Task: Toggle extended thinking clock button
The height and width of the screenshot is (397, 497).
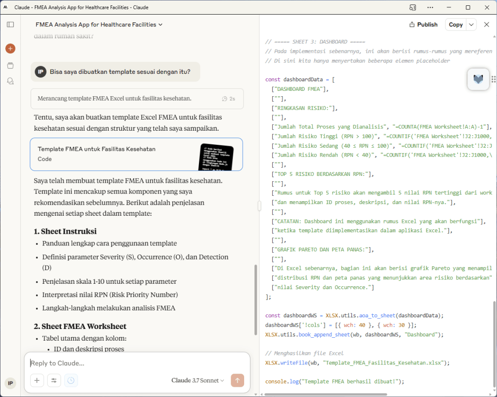Action: coord(71,380)
